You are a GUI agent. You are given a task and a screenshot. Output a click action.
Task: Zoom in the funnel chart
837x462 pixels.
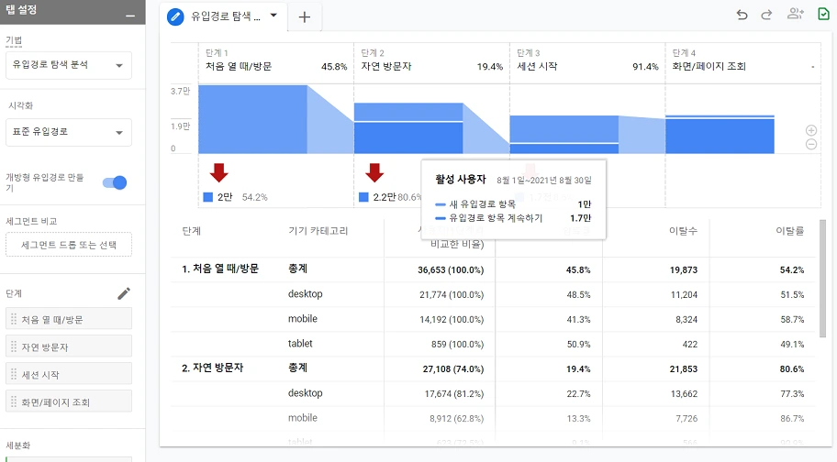pos(811,130)
